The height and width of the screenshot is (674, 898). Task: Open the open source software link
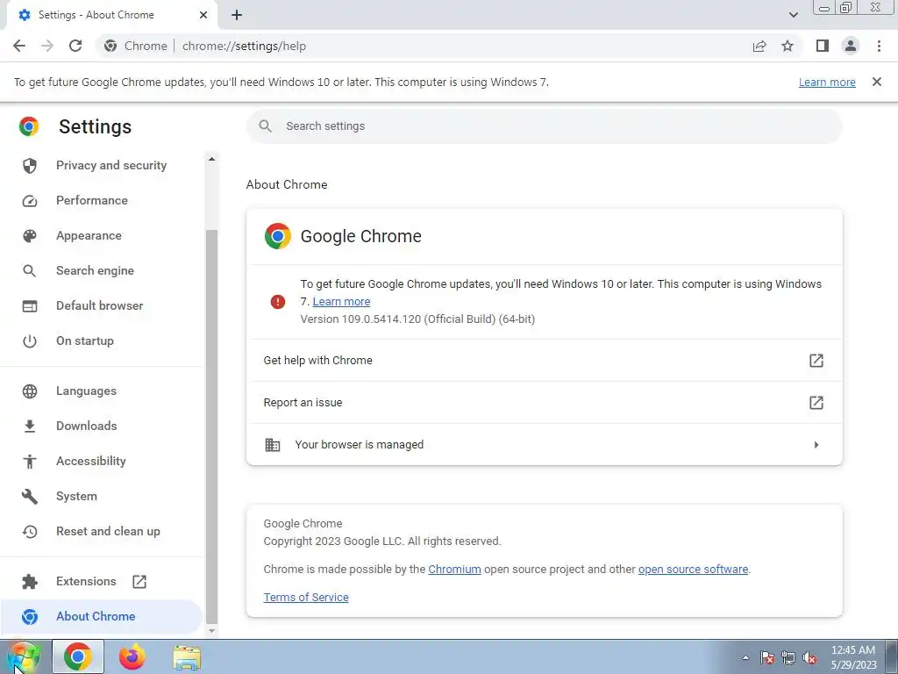[693, 569]
